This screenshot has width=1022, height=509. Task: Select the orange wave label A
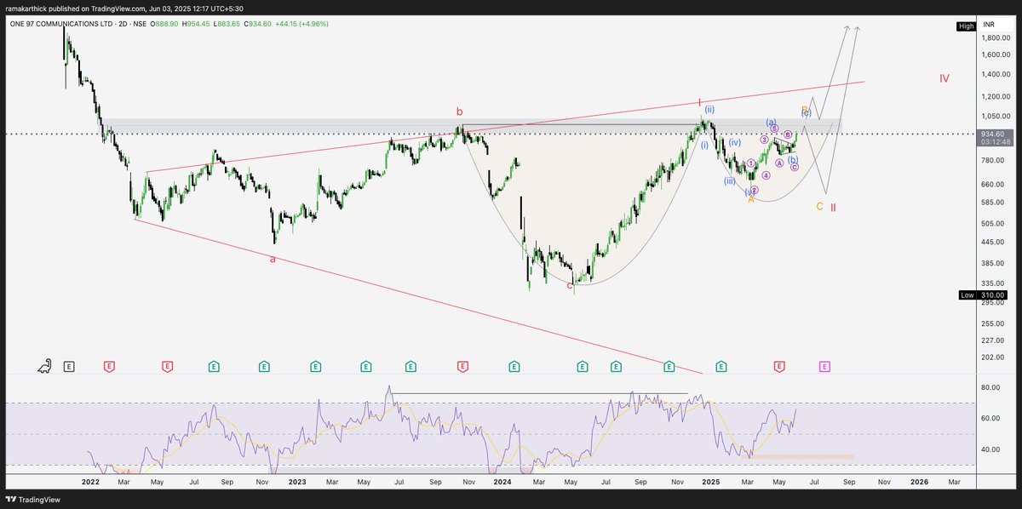750,199
